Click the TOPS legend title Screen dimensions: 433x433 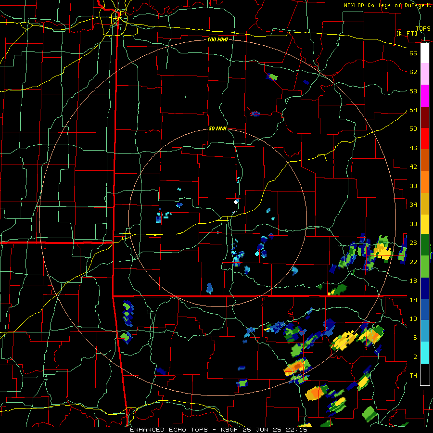pyautogui.click(x=423, y=28)
